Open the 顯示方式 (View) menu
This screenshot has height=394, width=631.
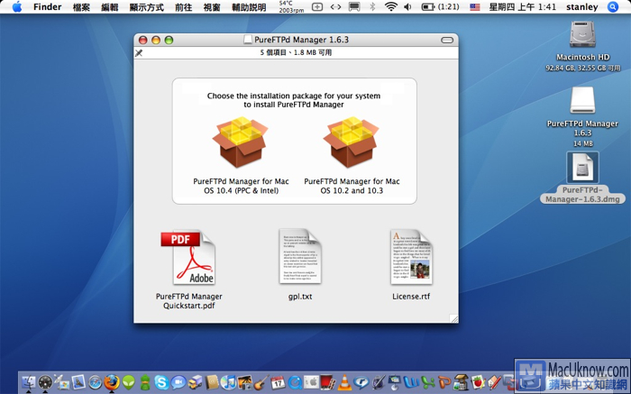point(146,7)
